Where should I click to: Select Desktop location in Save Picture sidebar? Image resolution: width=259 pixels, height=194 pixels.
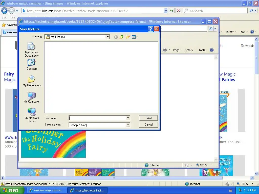(x=32, y=65)
